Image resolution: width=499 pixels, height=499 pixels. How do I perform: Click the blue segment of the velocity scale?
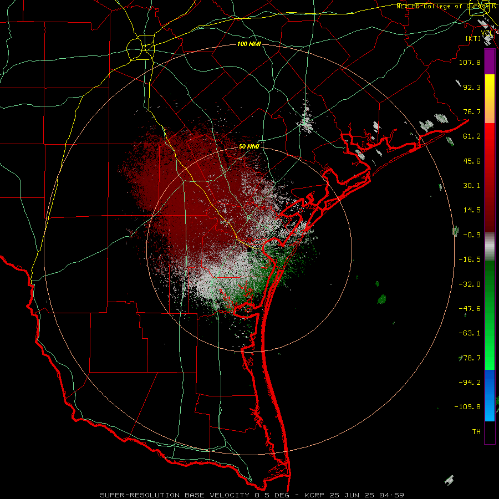pyautogui.click(x=490, y=395)
